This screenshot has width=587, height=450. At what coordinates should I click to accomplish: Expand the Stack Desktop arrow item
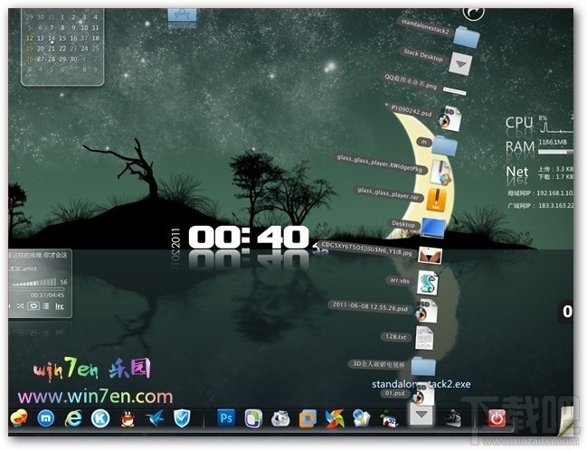460,63
